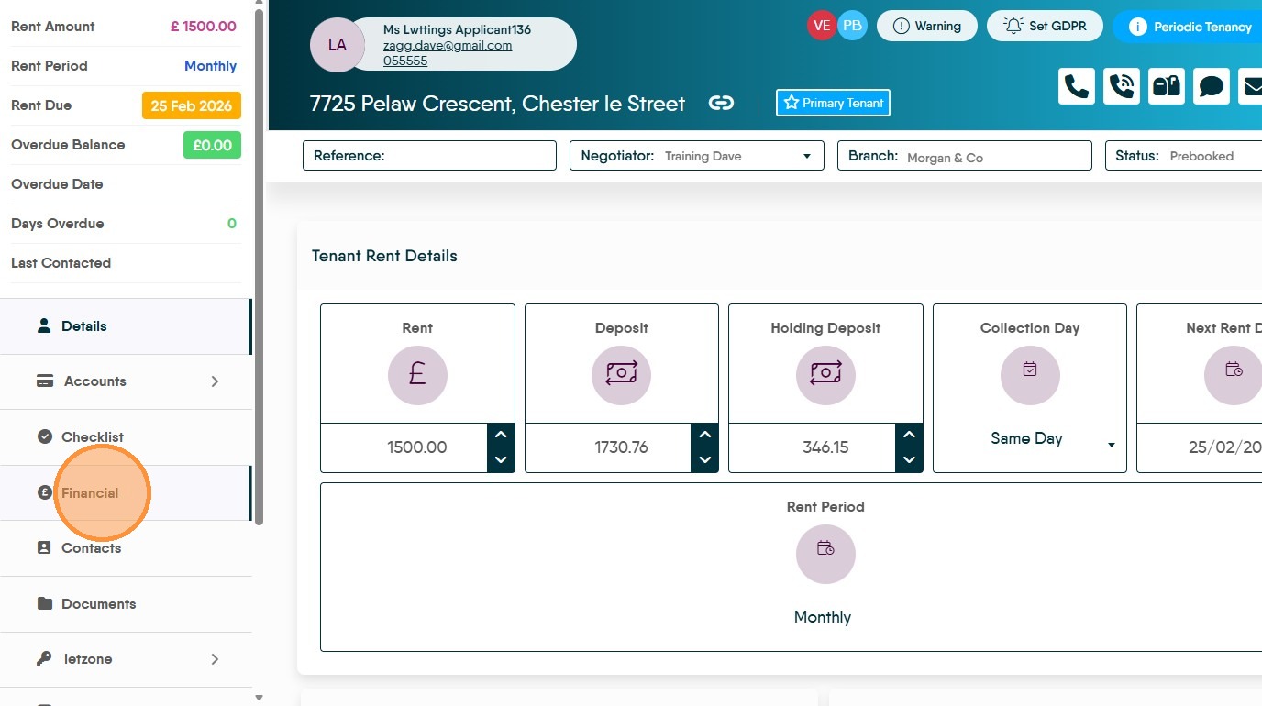The image size is (1262, 706).
Task: Click into the Reference input field
Action: coord(429,156)
